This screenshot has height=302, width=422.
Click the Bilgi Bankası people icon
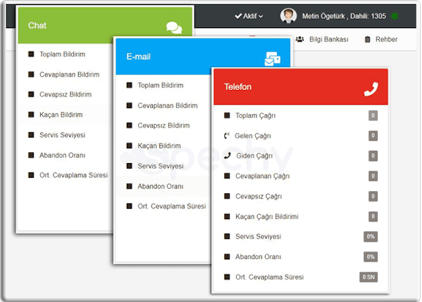pyautogui.click(x=300, y=40)
